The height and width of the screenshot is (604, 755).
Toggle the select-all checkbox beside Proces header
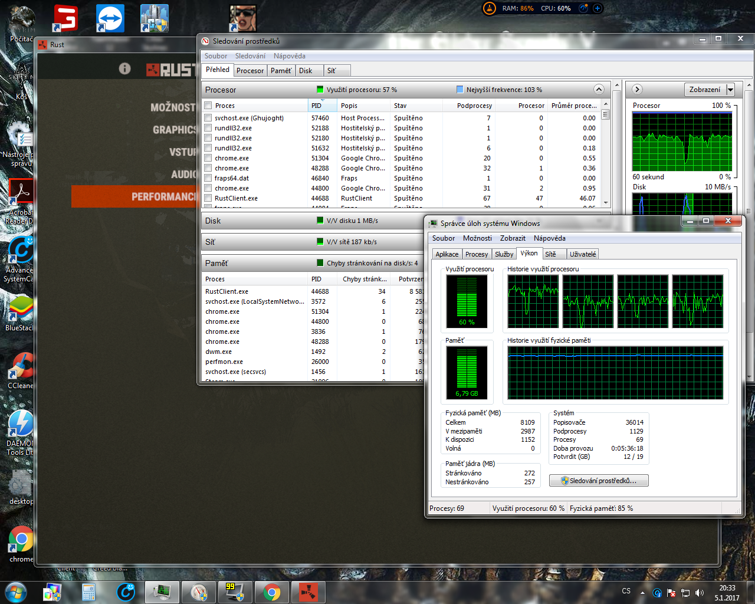pyautogui.click(x=208, y=106)
